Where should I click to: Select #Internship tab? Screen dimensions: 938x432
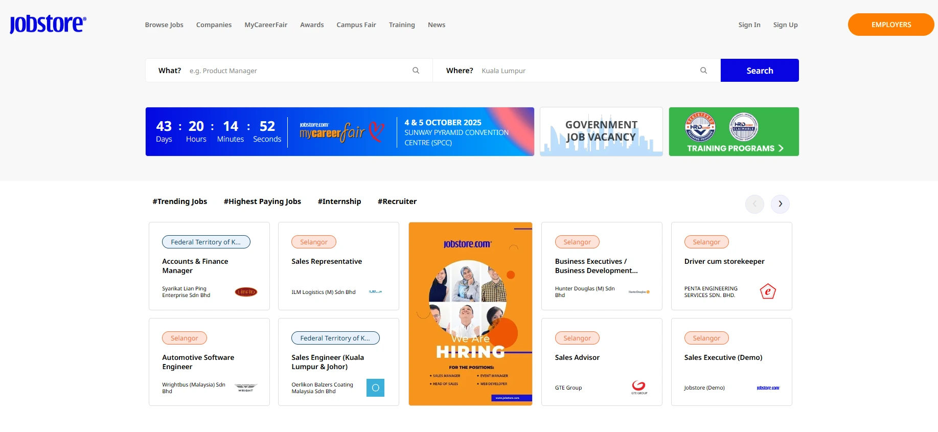[339, 201]
